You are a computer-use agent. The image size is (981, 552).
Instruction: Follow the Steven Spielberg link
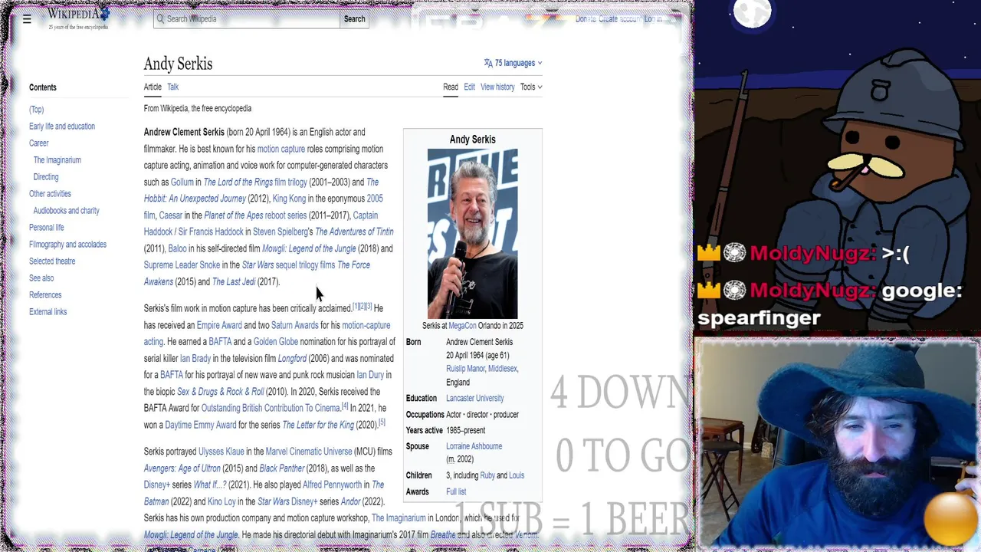280,232
